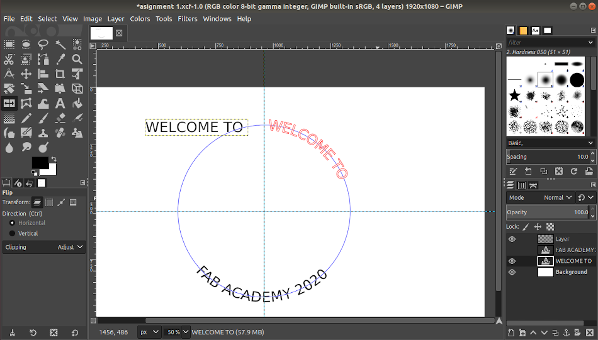598x340 pixels.
Task: Hide the Background layer
Action: click(x=512, y=272)
